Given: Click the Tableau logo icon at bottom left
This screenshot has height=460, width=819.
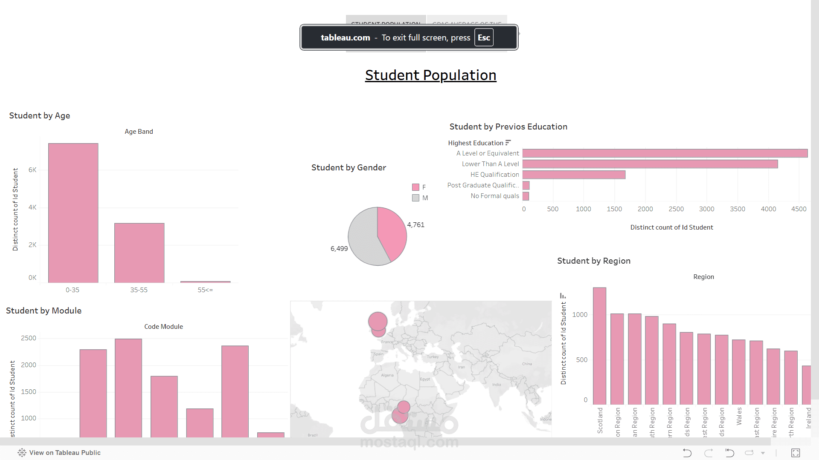Looking at the screenshot, I should tap(22, 453).
